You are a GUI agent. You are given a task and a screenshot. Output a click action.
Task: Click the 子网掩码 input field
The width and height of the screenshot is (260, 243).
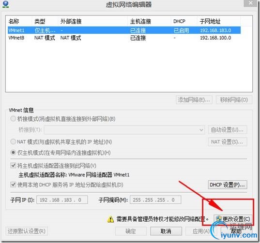pos(155,200)
